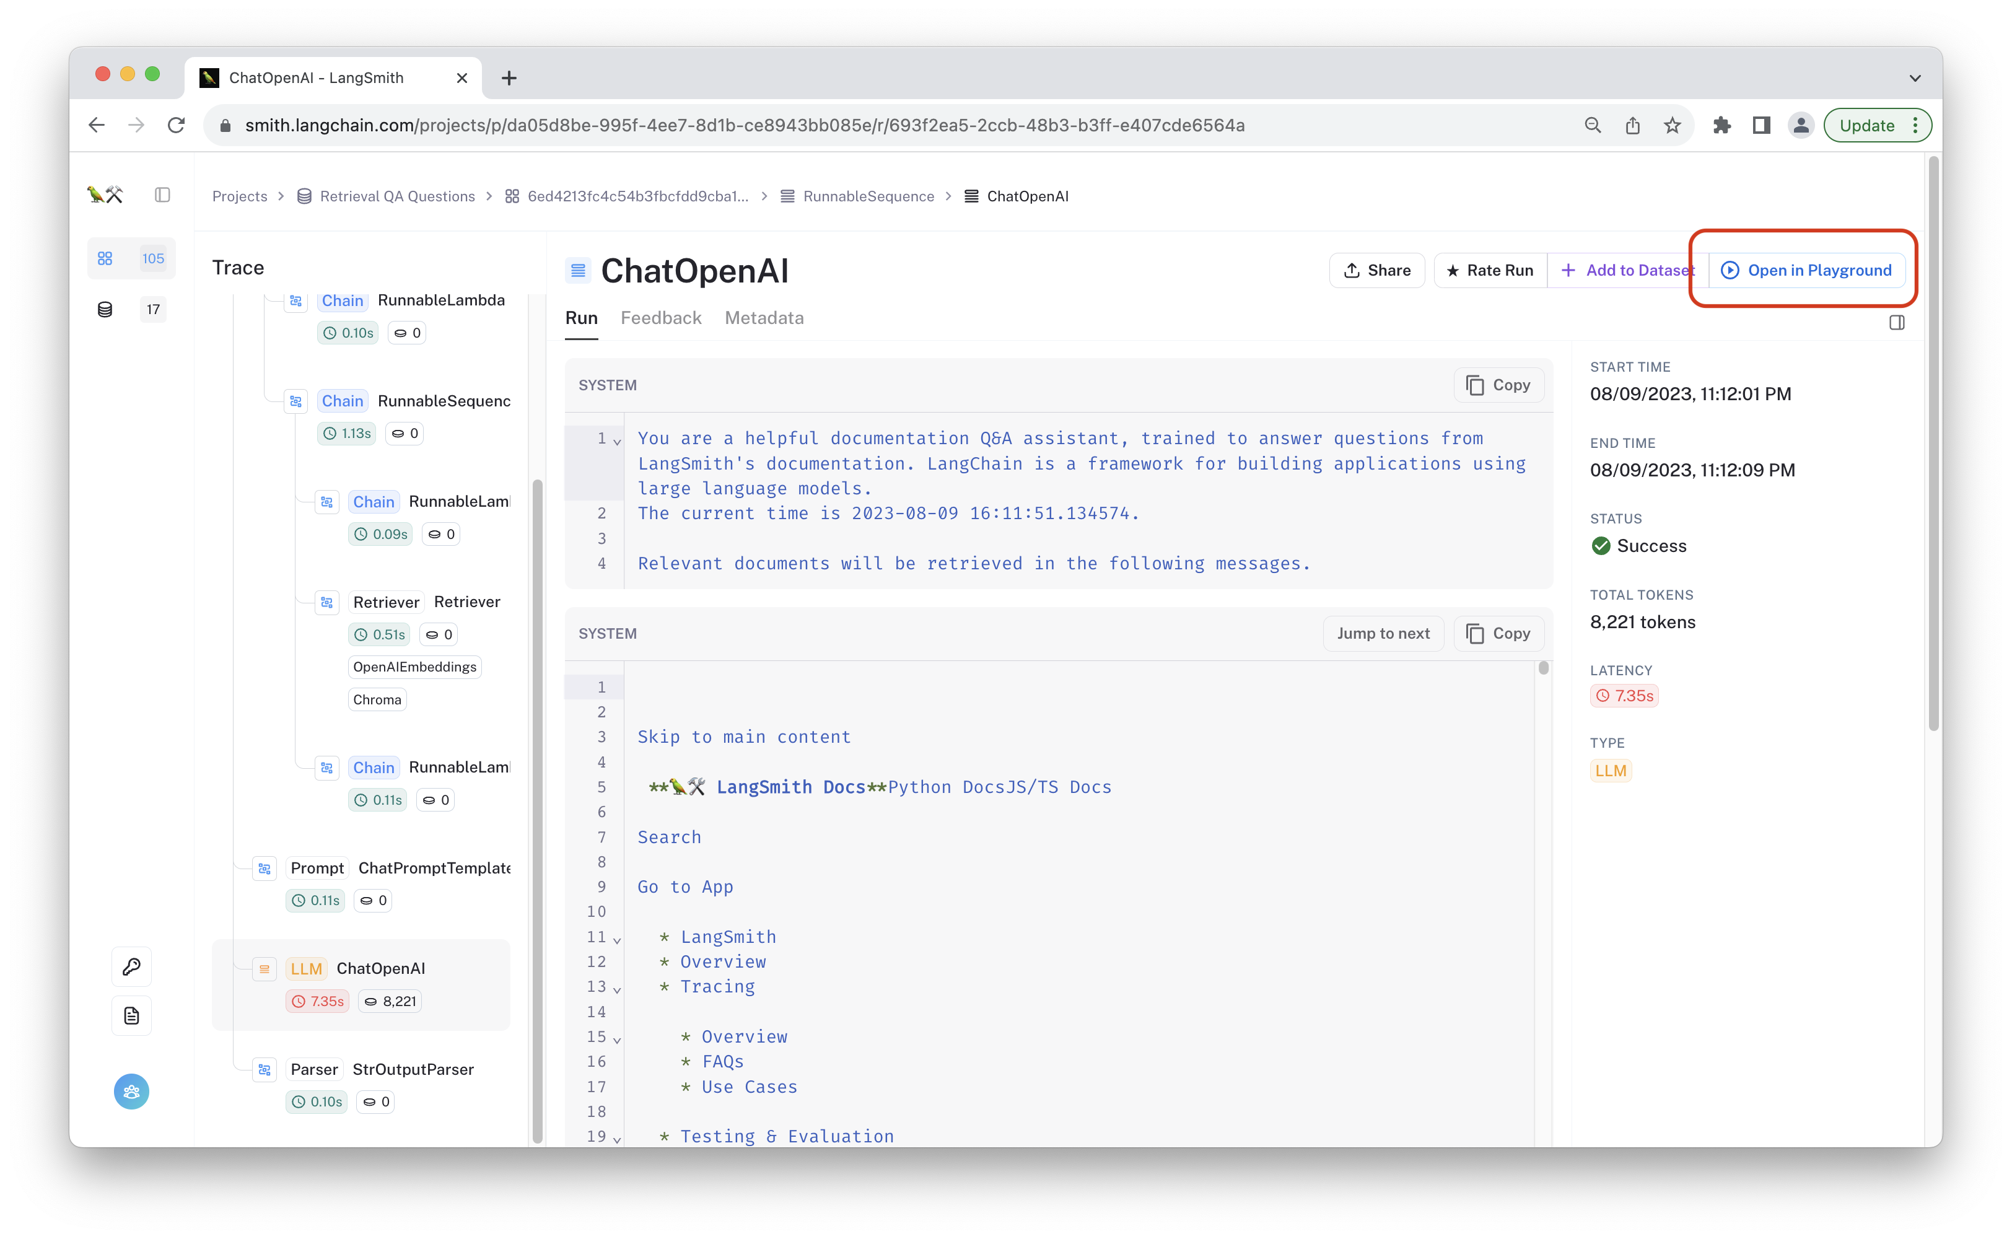
Task: Toggle the details side panel icon
Action: coord(1897,323)
